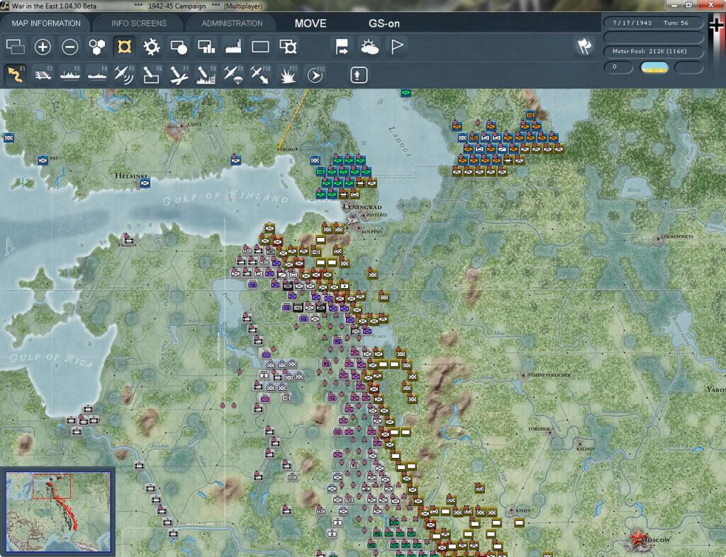Image resolution: width=726 pixels, height=557 pixels.
Task: Click the Torzhok town label
Action: click(540, 429)
